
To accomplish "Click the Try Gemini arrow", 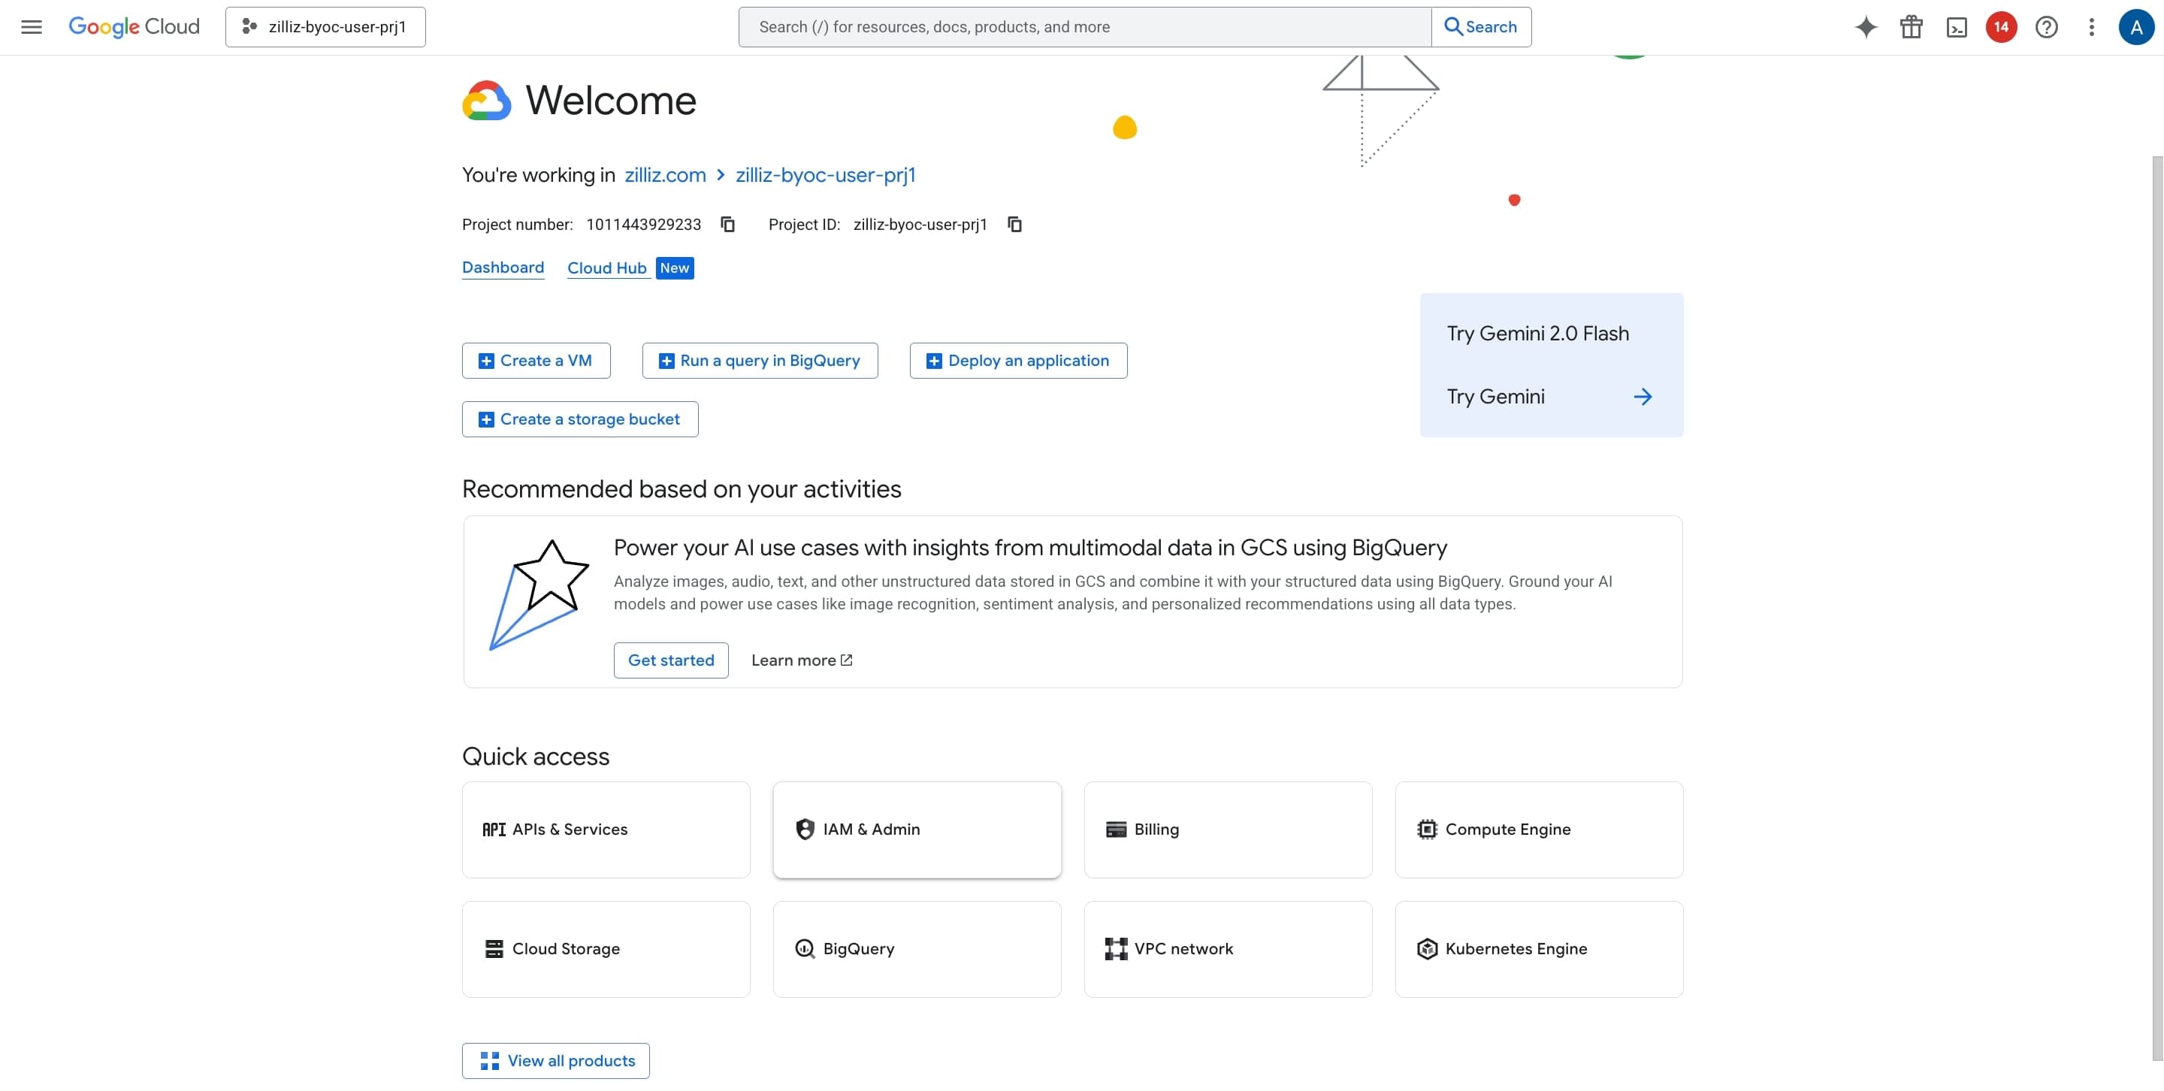I will tap(1643, 397).
